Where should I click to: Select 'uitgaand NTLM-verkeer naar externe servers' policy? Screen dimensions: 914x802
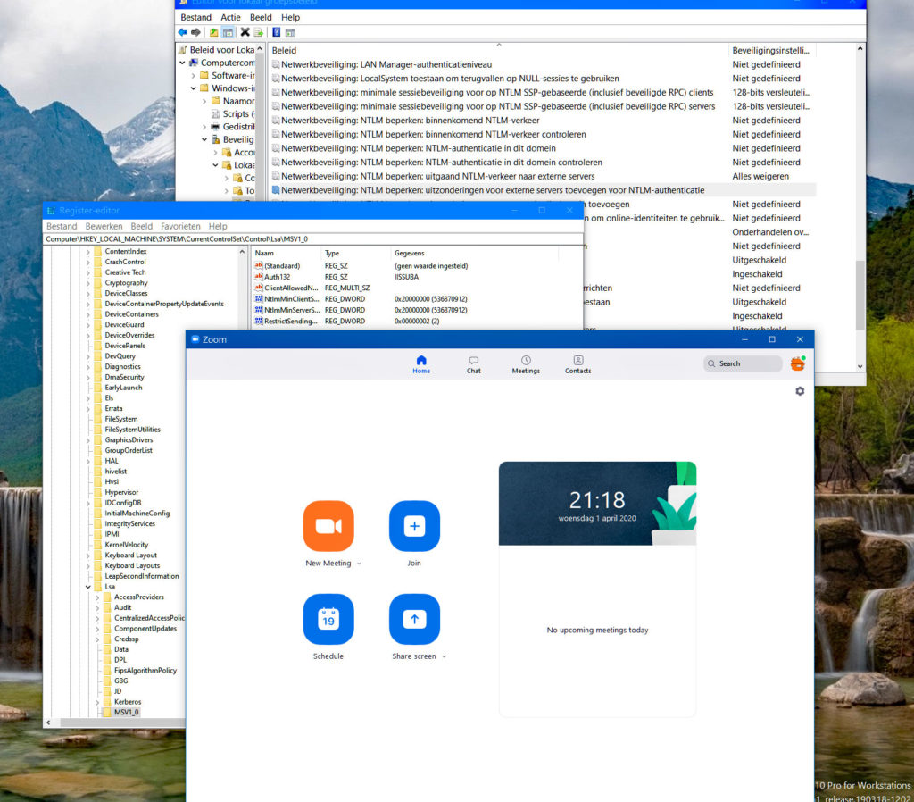(437, 176)
